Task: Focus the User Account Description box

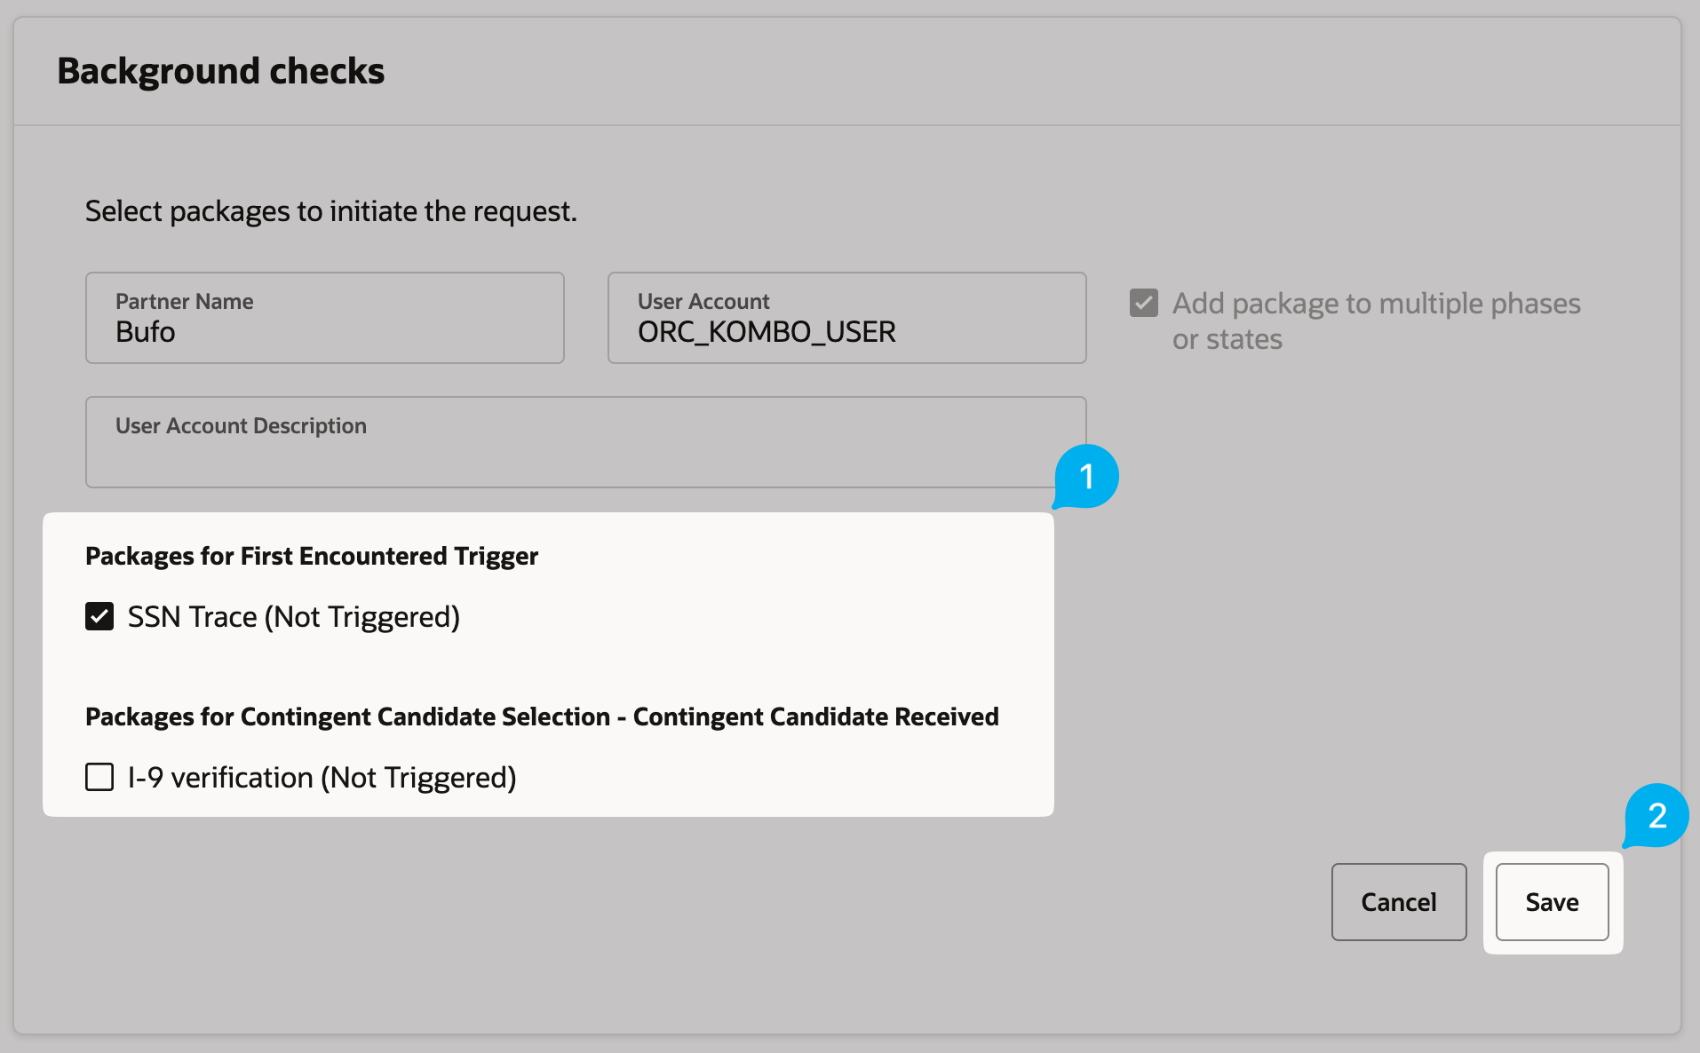Action: [x=586, y=442]
